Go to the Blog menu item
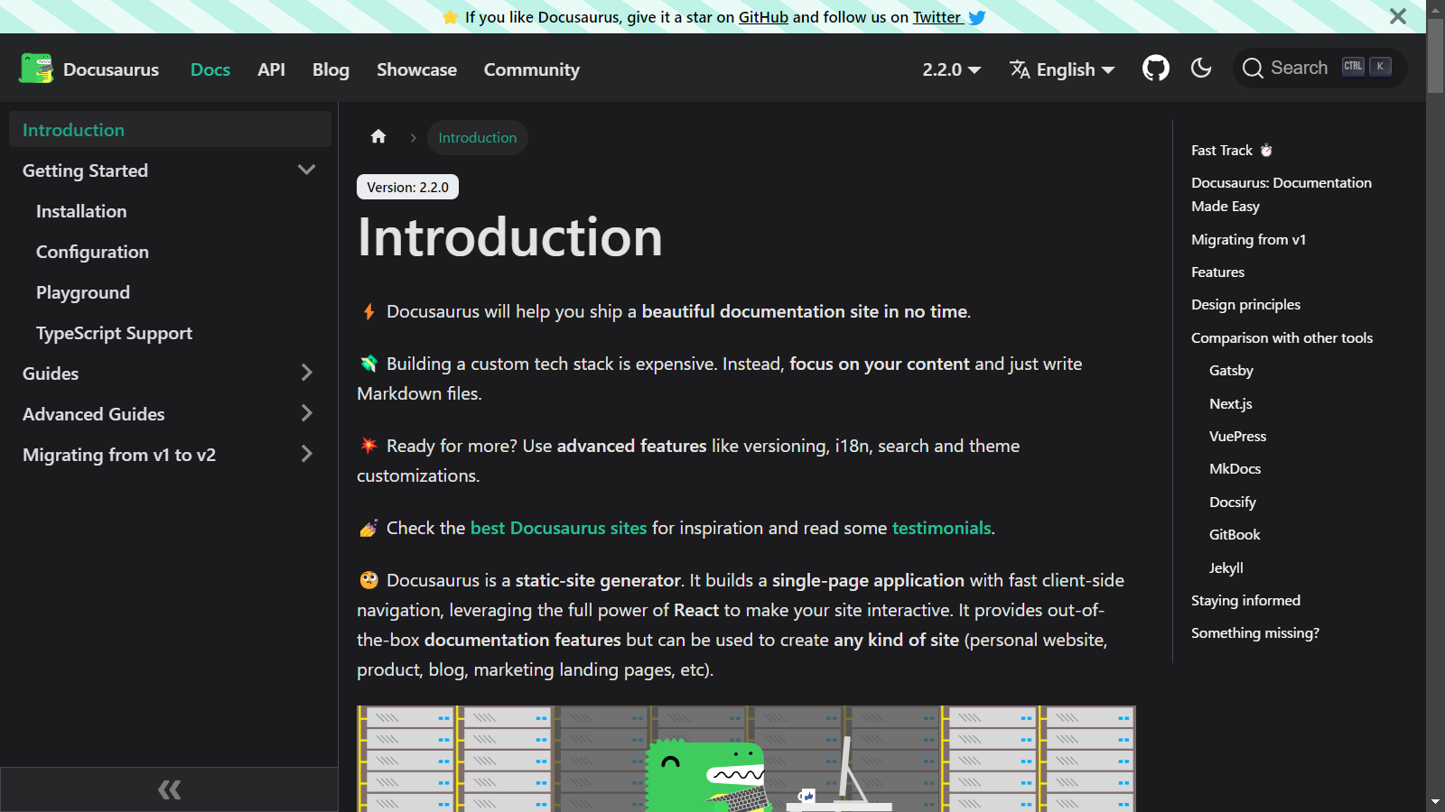Image resolution: width=1445 pixels, height=812 pixels. coord(331,69)
